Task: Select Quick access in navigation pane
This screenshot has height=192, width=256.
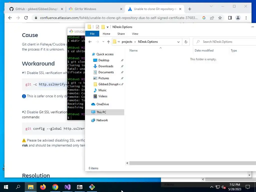Action: coord(105,54)
